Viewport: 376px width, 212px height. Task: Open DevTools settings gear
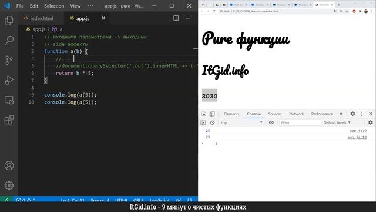tap(352, 114)
